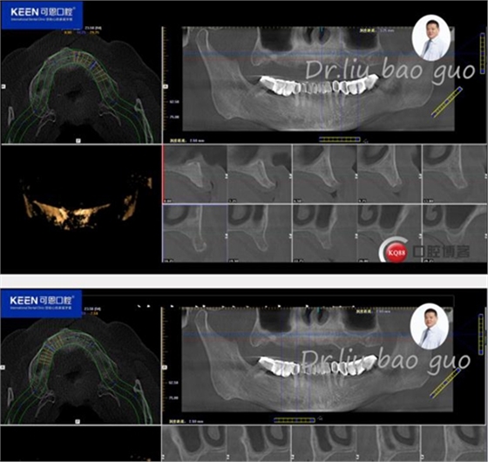This screenshot has height=462, width=488.
Task: Select last cross-section slice in upper second row
Action: pos(454,234)
